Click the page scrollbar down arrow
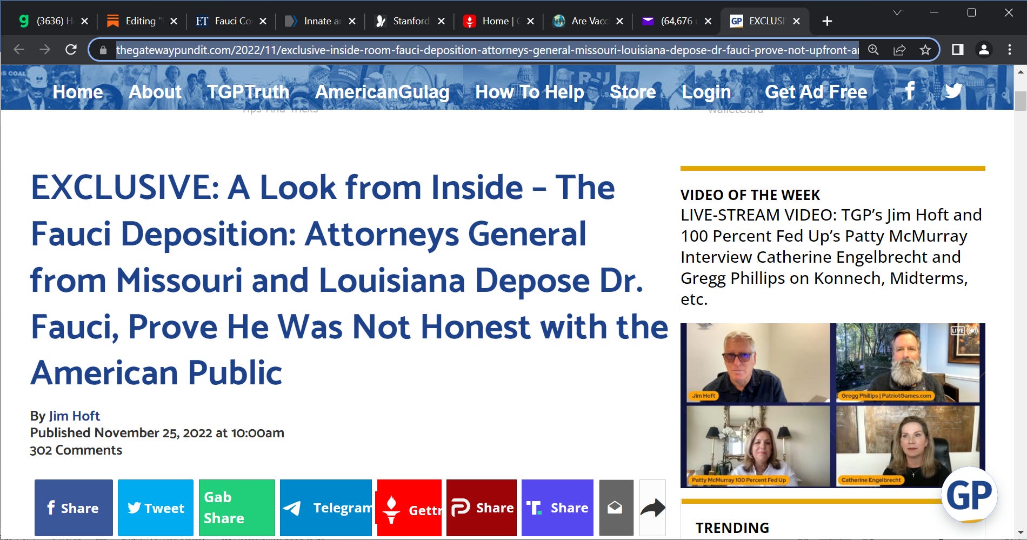 pos(1021,533)
